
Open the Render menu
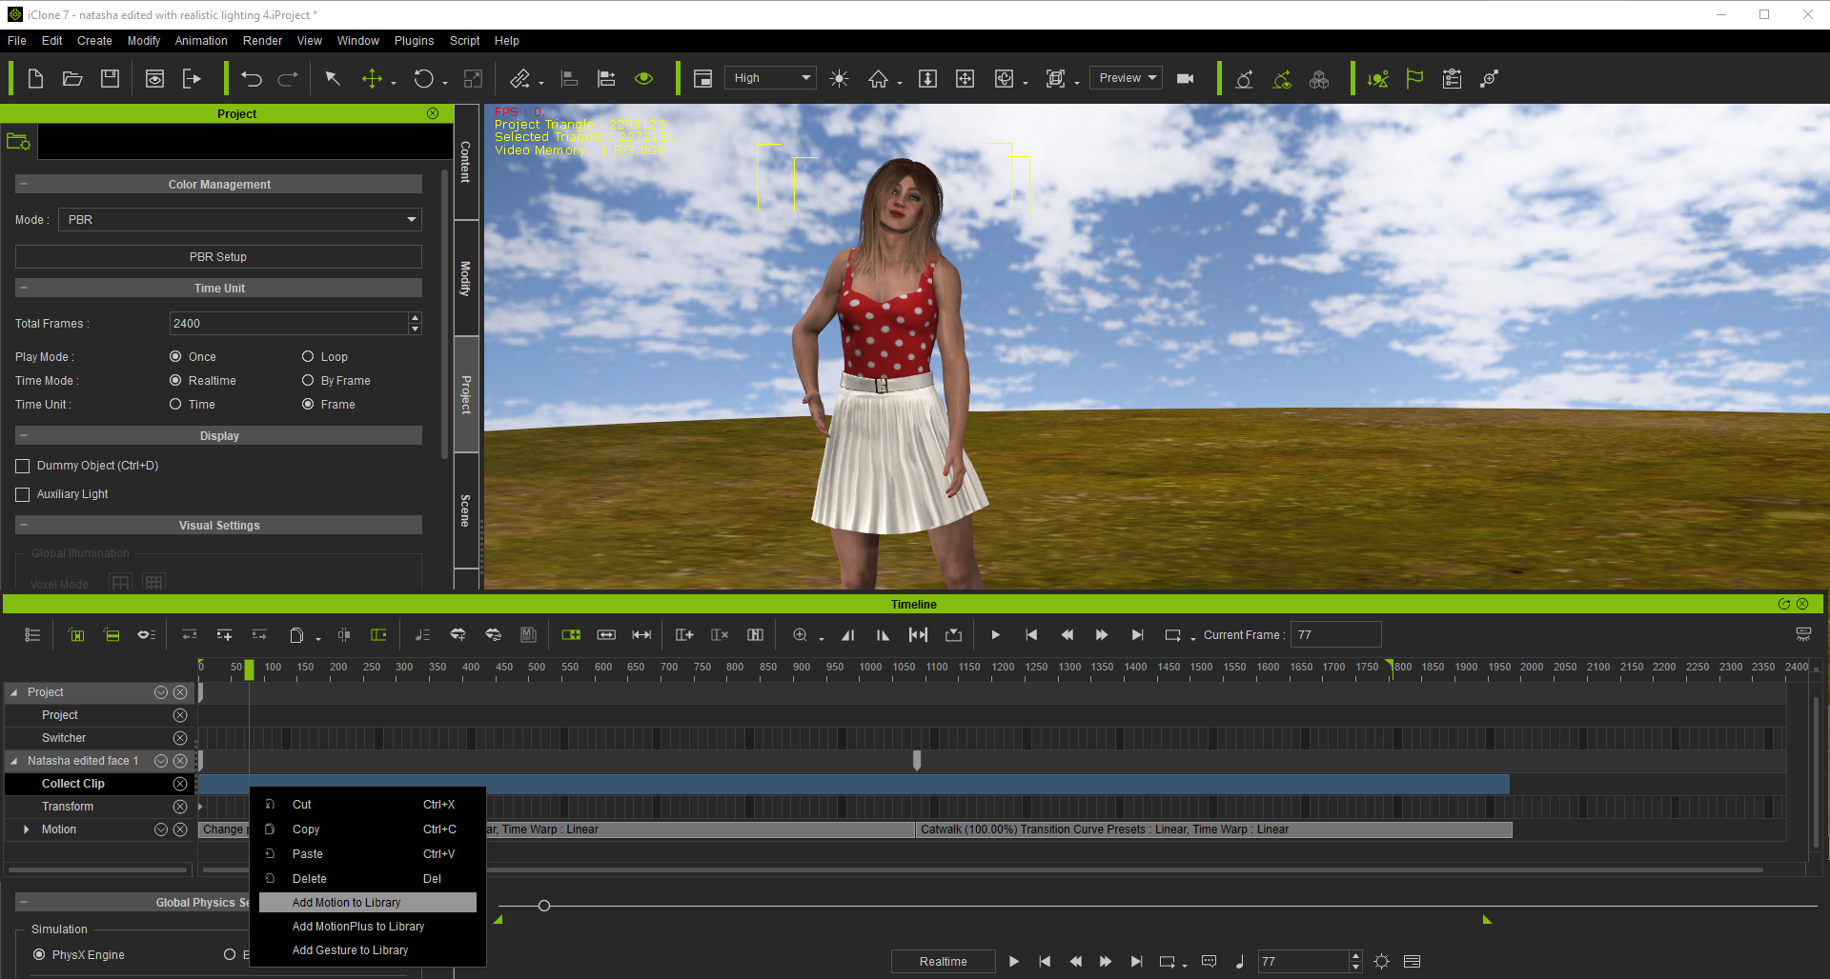coord(262,41)
